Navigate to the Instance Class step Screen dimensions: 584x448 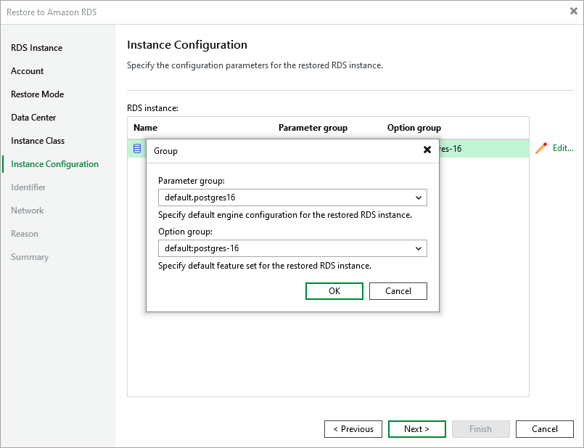[x=38, y=141]
